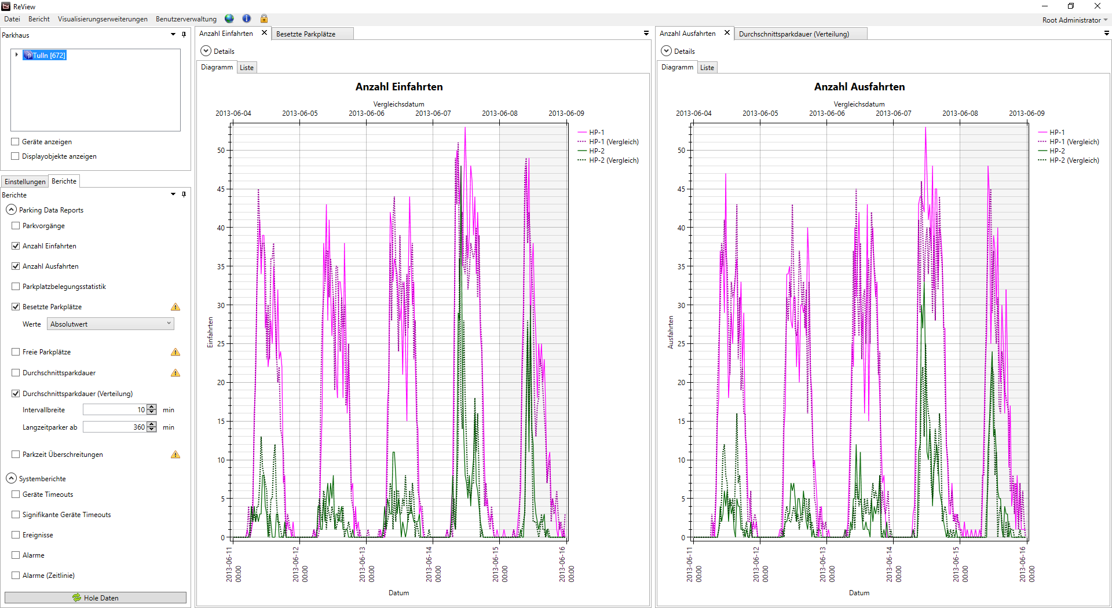Click warning icon beside Parkzeit Überschreitungen
This screenshot has width=1112, height=608.
coord(175,455)
